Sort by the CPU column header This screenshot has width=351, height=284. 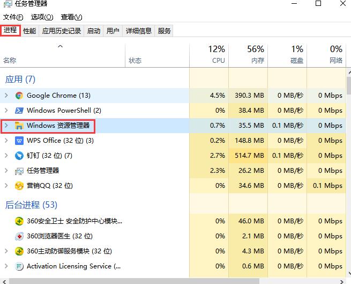[209, 55]
